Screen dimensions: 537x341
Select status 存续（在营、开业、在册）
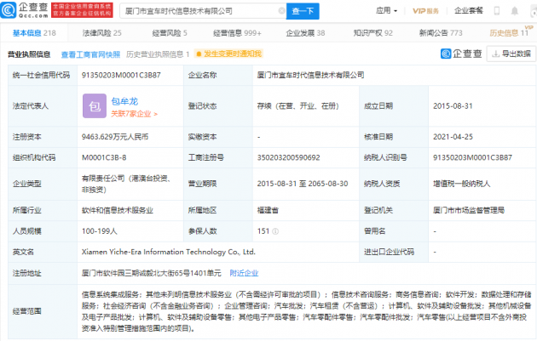pos(298,106)
